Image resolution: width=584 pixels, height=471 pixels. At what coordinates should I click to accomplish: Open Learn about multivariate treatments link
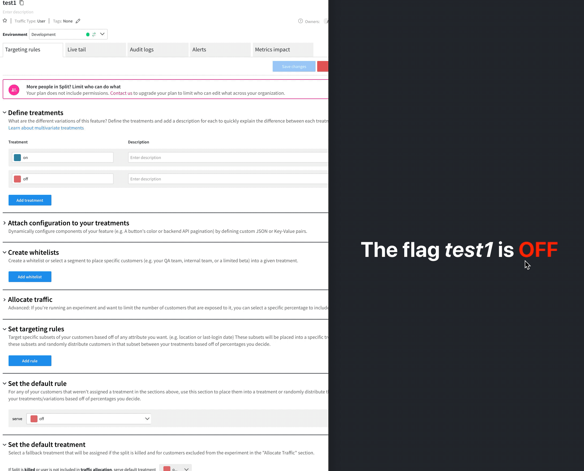tap(46, 128)
